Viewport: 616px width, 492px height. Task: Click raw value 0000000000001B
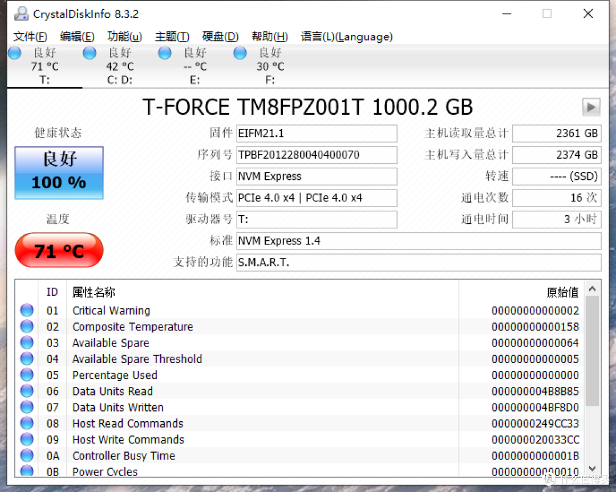(x=535, y=456)
